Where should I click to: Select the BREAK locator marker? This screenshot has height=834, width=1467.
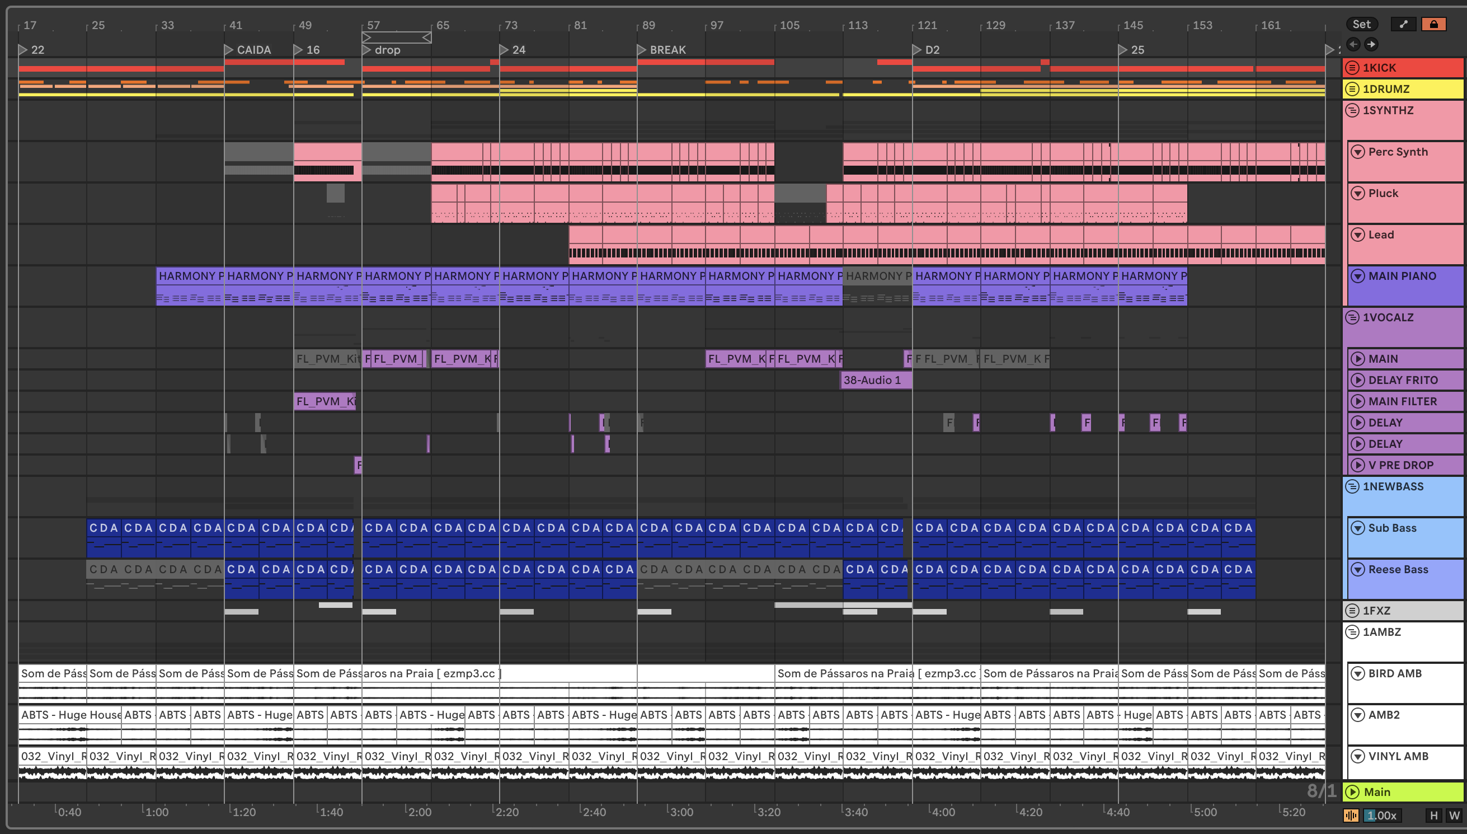click(642, 50)
